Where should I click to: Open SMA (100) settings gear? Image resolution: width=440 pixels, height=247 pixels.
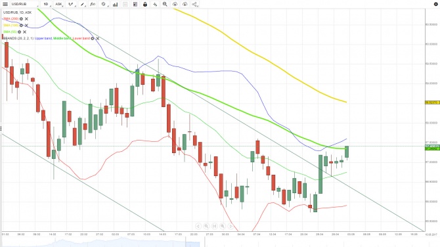tap(21, 25)
